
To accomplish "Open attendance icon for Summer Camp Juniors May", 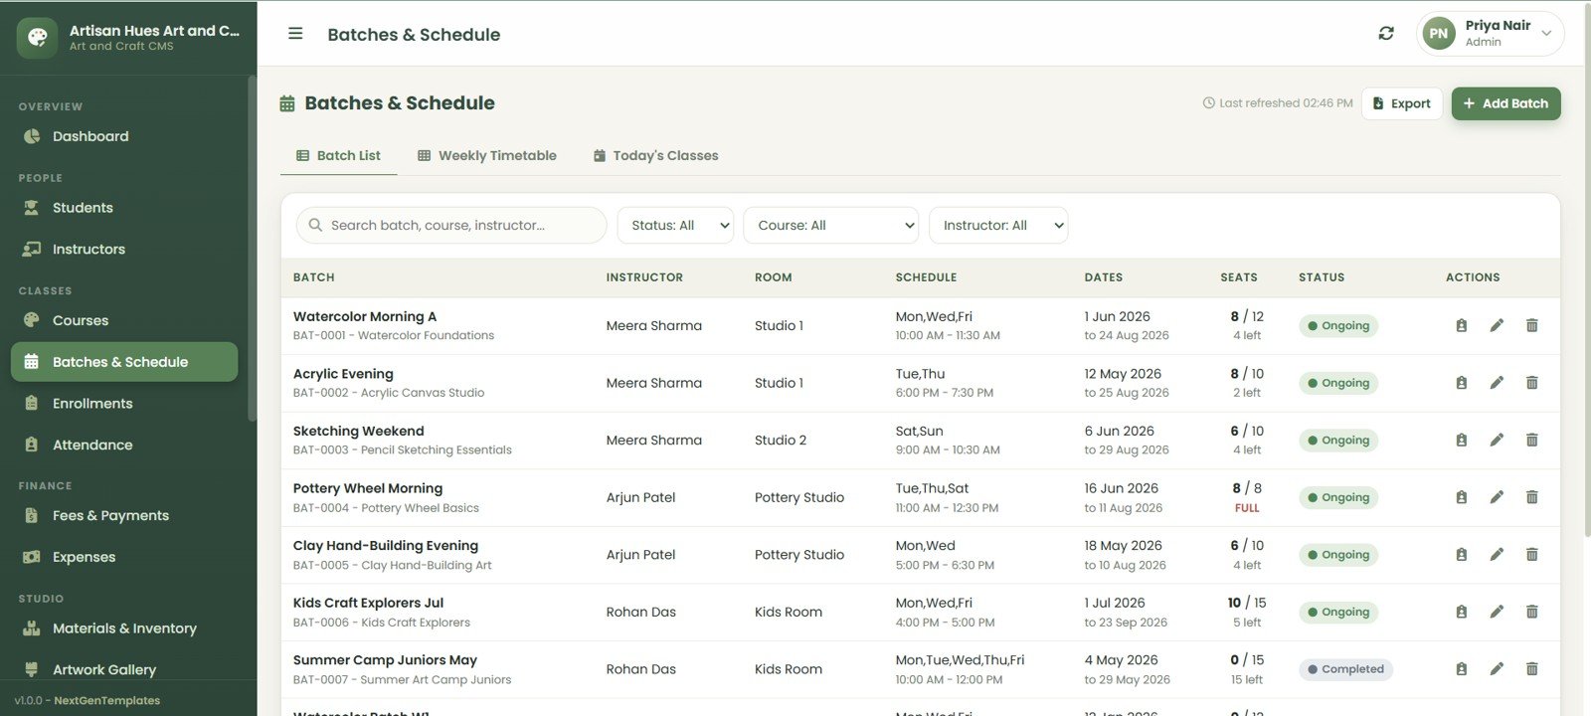I will [x=1461, y=669].
